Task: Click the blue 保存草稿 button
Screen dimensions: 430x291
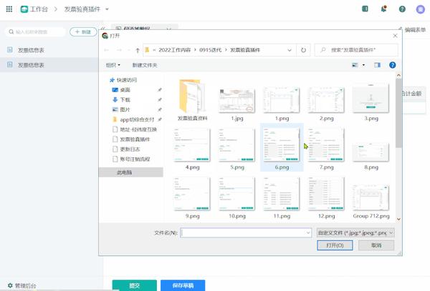Action: (x=183, y=285)
